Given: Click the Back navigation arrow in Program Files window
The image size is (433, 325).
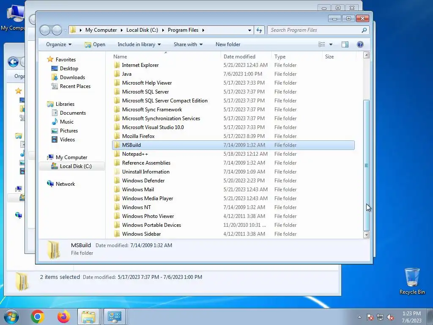Looking at the screenshot, I should [45, 30].
